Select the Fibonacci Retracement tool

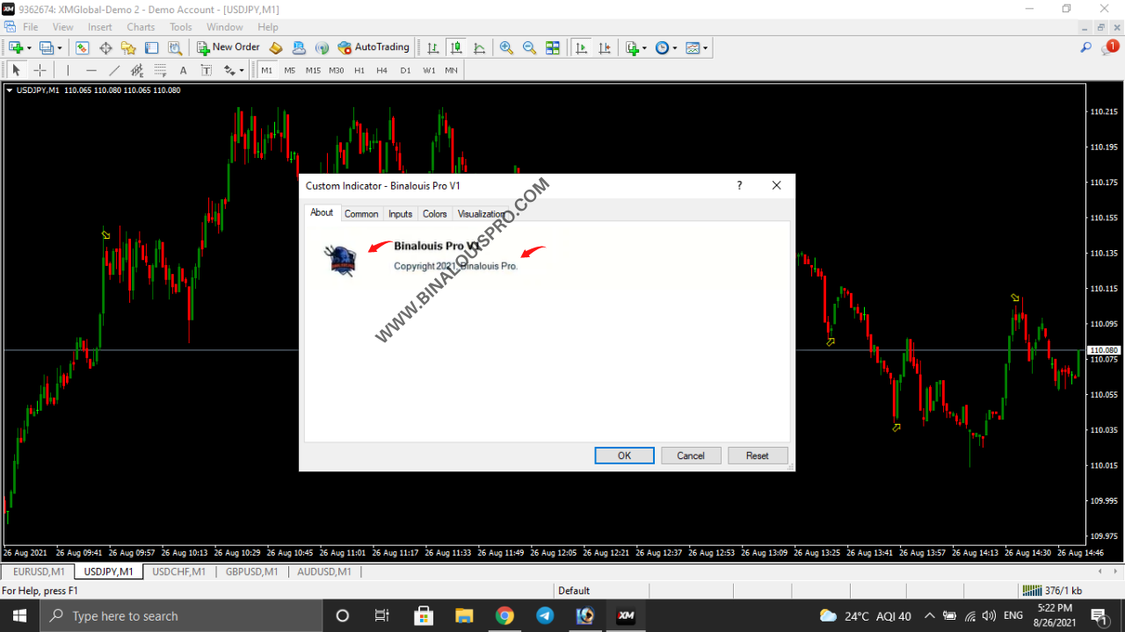point(160,70)
